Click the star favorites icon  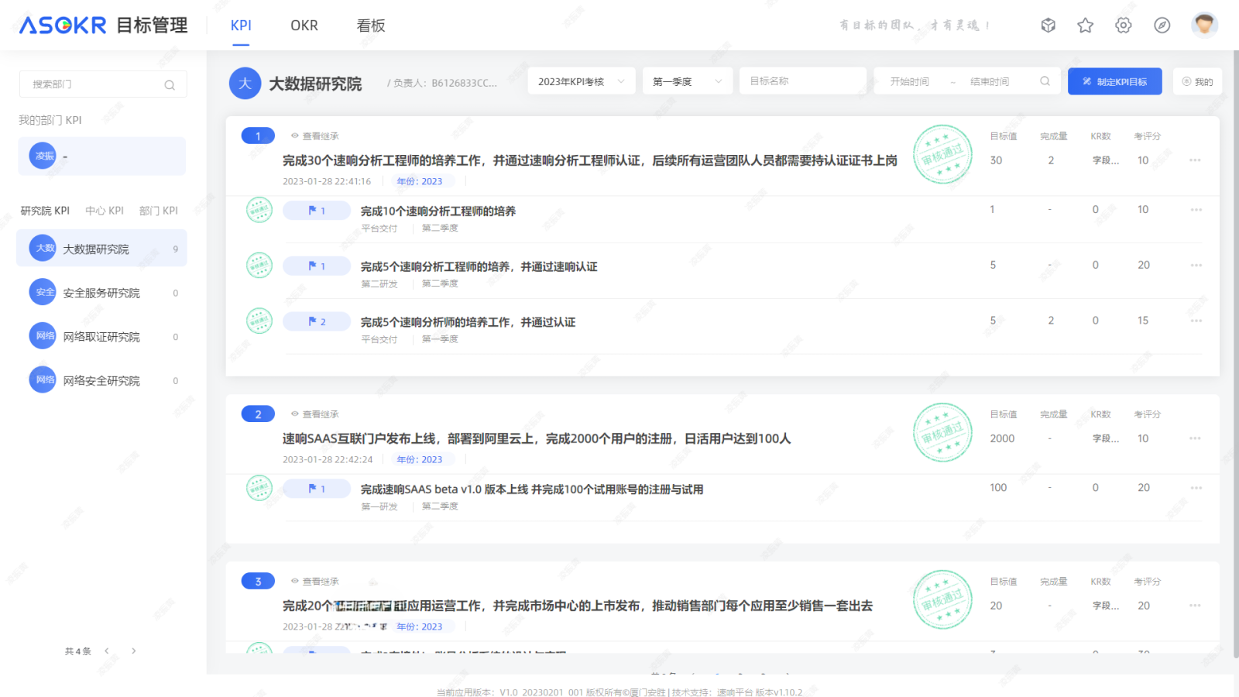1085,26
